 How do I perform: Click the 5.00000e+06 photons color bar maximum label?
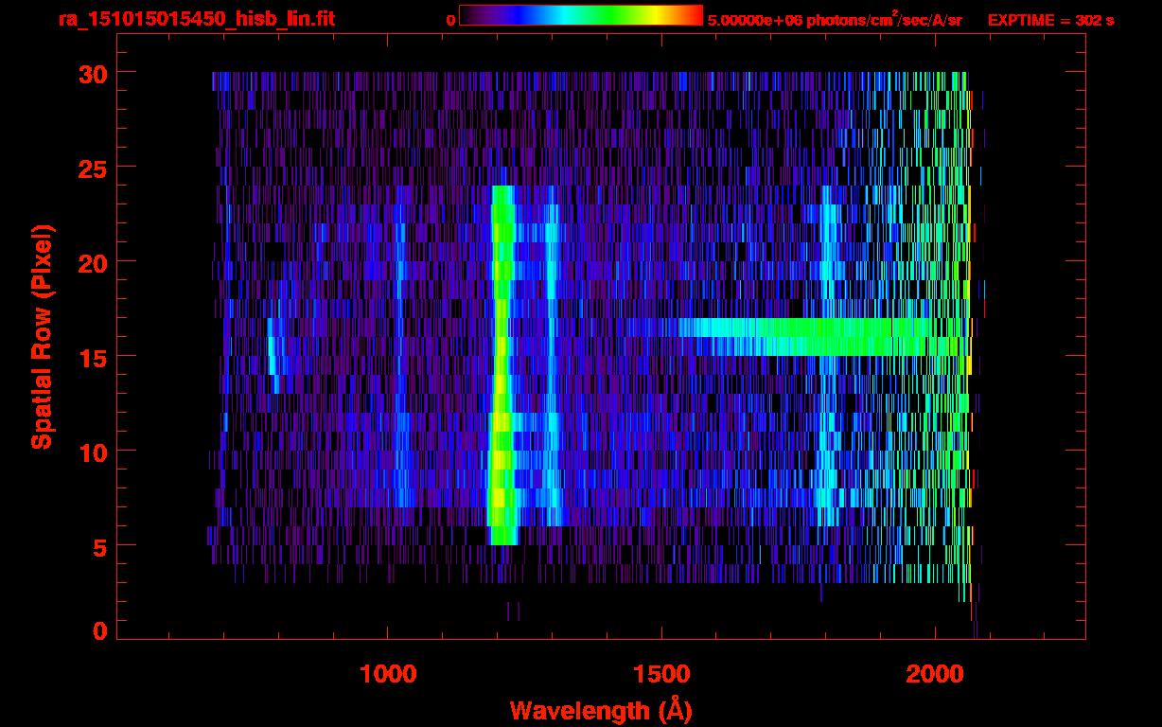point(835,21)
